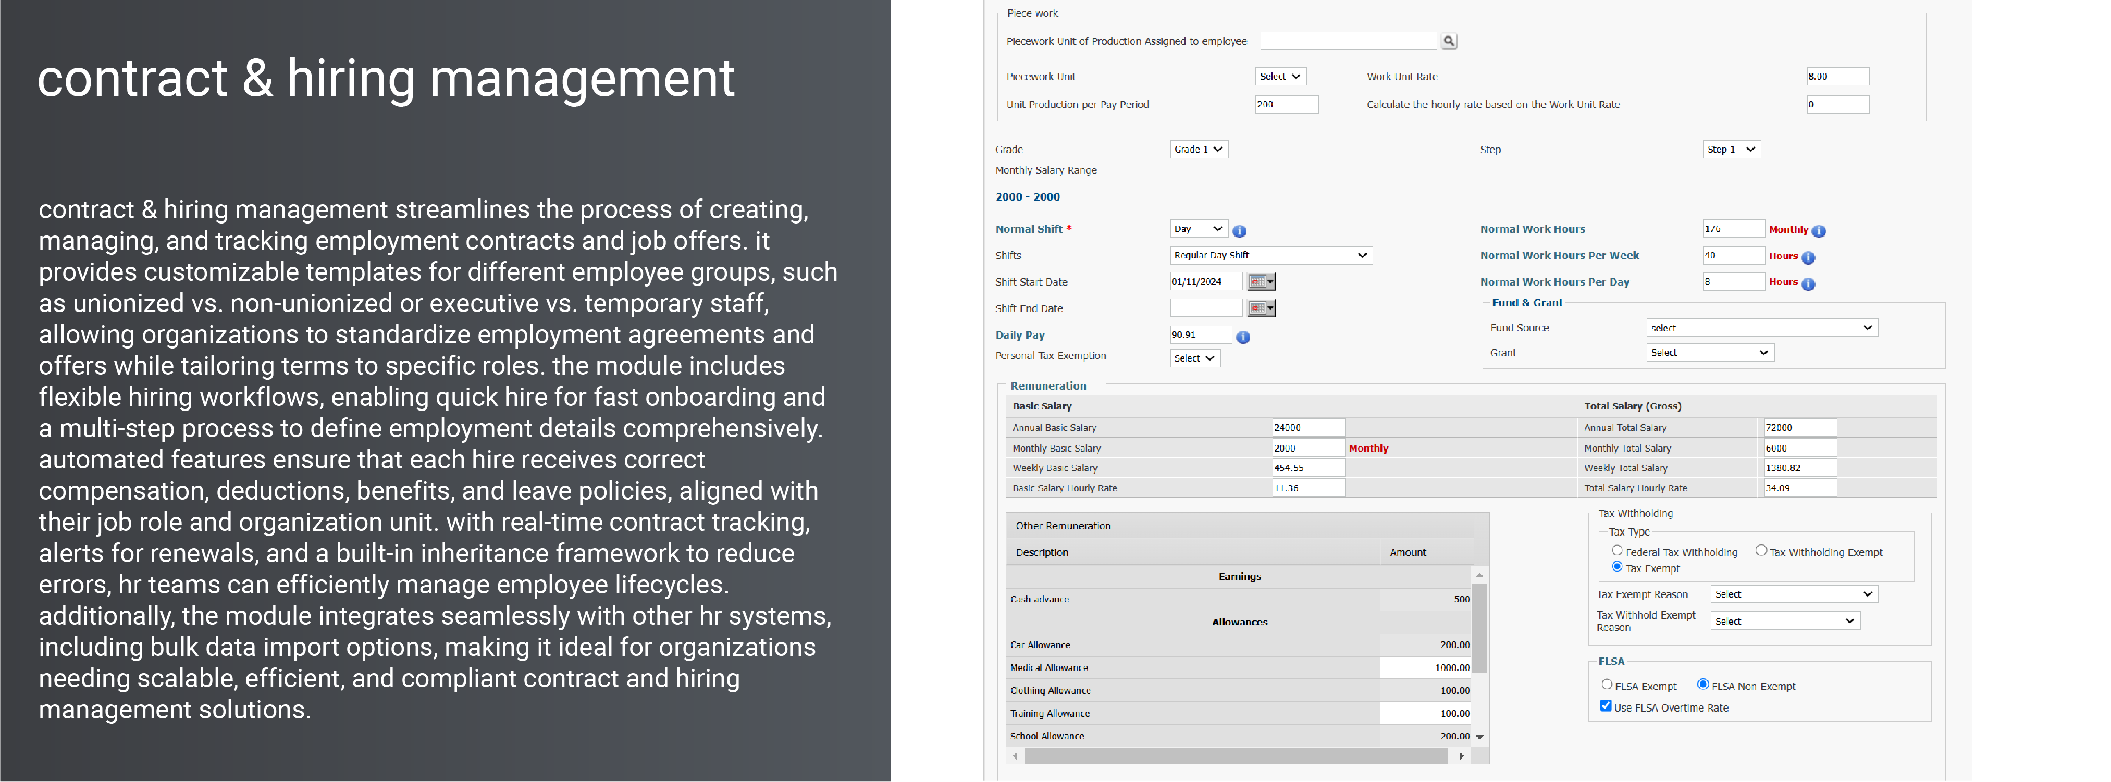Click the Cash advance row
Image resolution: width=2111 pixels, height=782 pixels.
(x=1239, y=599)
